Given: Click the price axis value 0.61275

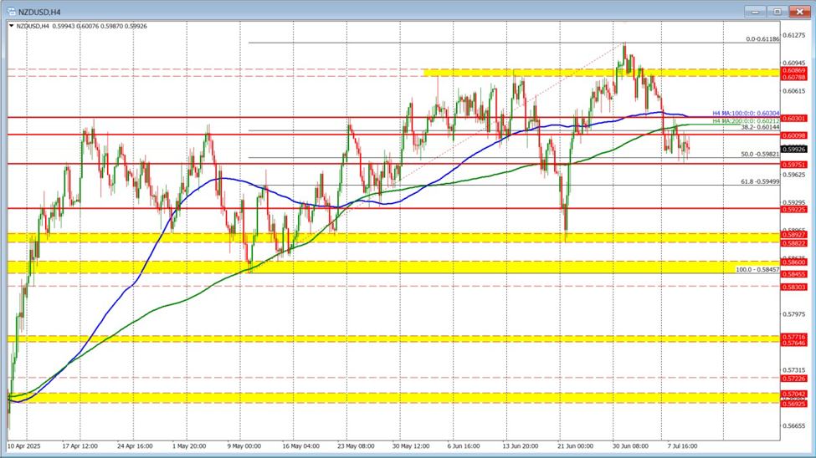Looking at the screenshot, I should [795, 35].
